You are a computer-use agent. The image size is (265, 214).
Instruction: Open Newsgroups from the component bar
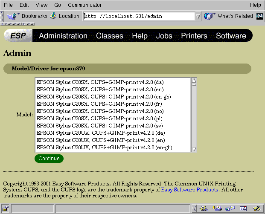point(230,209)
